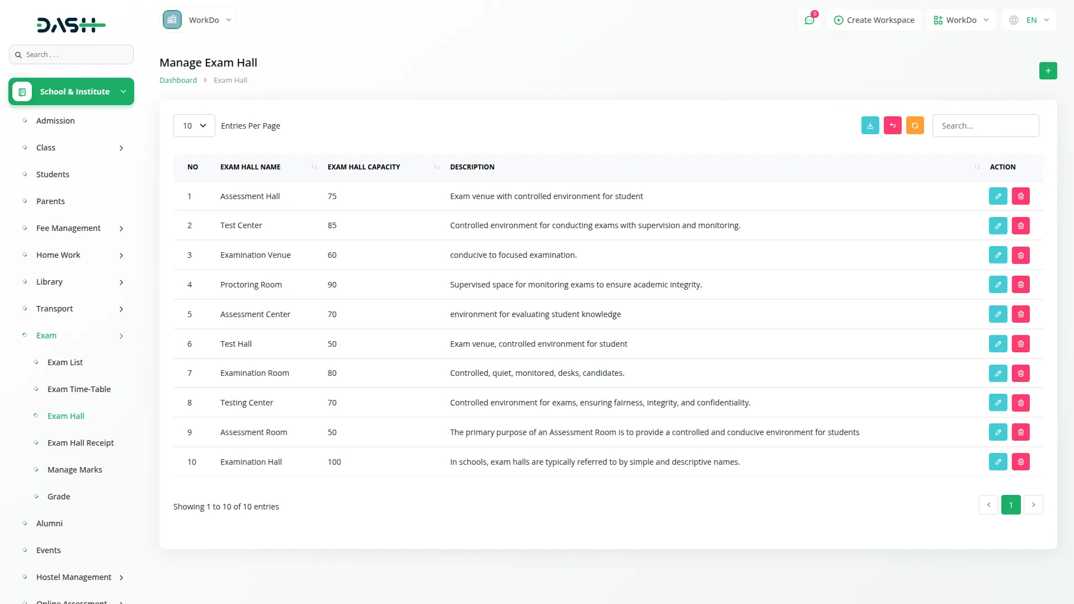The image size is (1074, 604).
Task: Refresh the exam hall list
Action: tap(915, 125)
